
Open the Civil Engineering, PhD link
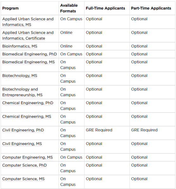23,130
